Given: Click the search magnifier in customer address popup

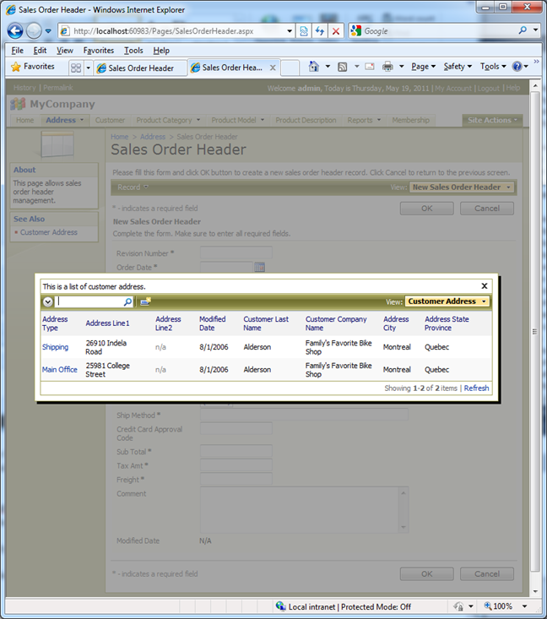Looking at the screenshot, I should tap(128, 301).
